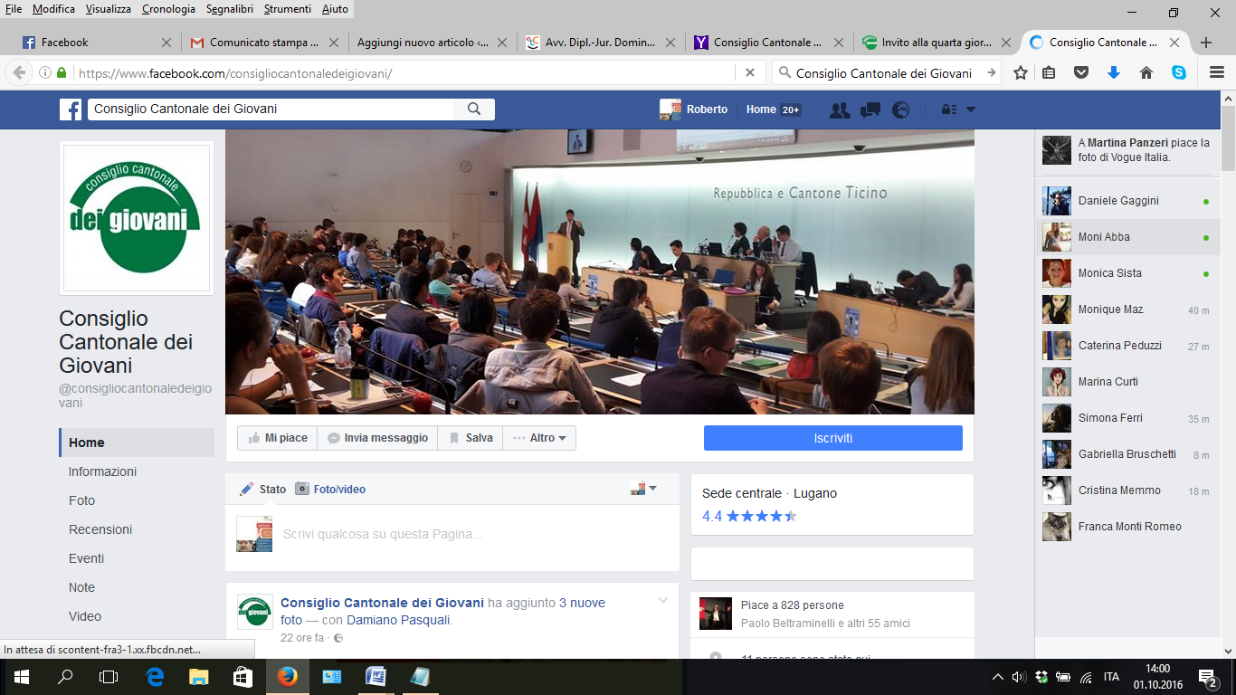1236x695 pixels.
Task: Click the Firefox home icon
Action: (1146, 73)
